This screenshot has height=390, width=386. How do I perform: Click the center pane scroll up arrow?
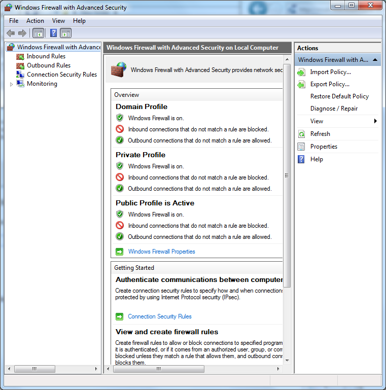click(x=287, y=59)
